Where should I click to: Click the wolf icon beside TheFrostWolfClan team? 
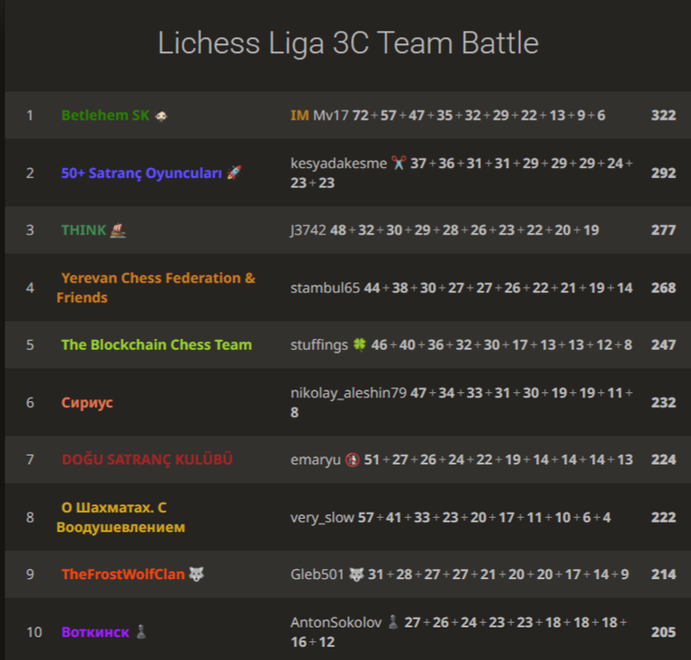[196, 575]
